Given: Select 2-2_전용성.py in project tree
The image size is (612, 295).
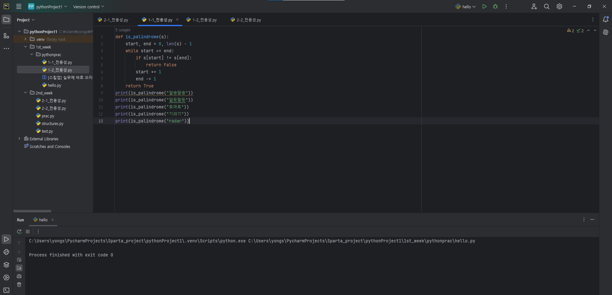Looking at the screenshot, I should click(51, 108).
